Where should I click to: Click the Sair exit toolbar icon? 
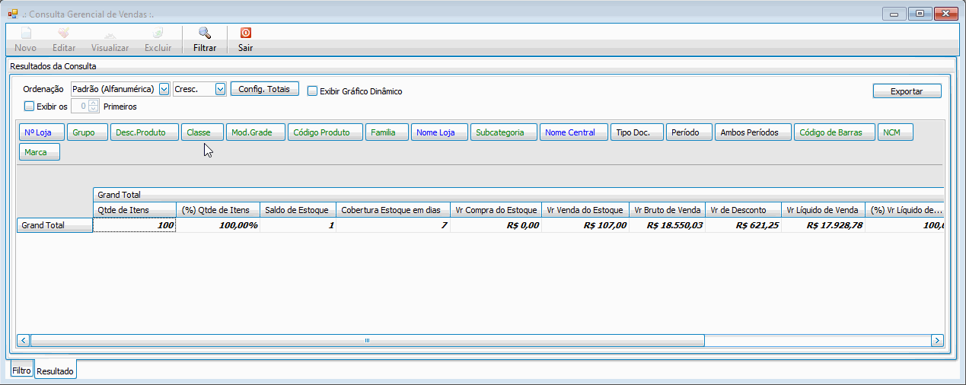pos(245,33)
